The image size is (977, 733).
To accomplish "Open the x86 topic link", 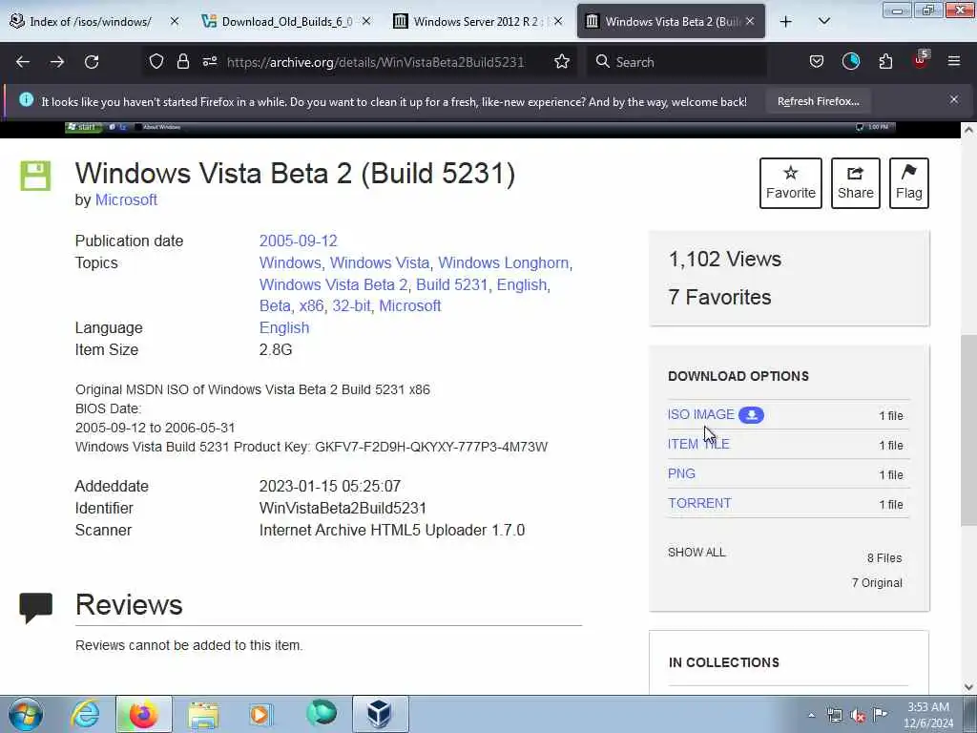I will 311,306.
